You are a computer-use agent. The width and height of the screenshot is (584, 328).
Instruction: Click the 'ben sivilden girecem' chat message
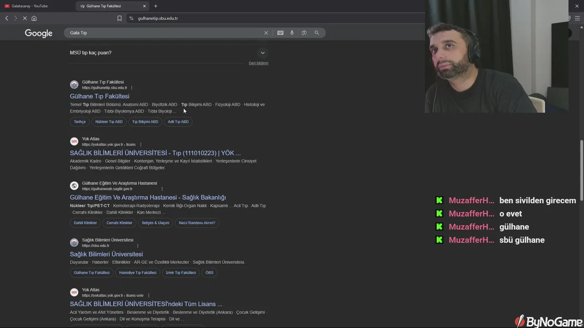[x=537, y=200]
